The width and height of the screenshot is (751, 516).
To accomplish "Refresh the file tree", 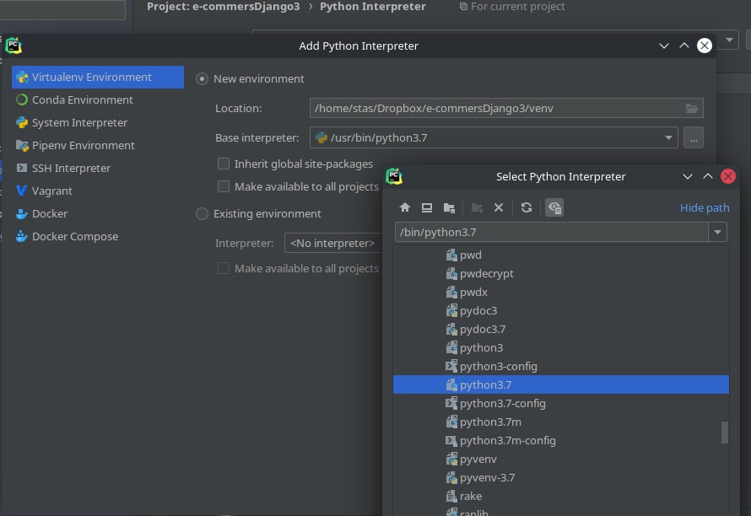I will tap(527, 207).
